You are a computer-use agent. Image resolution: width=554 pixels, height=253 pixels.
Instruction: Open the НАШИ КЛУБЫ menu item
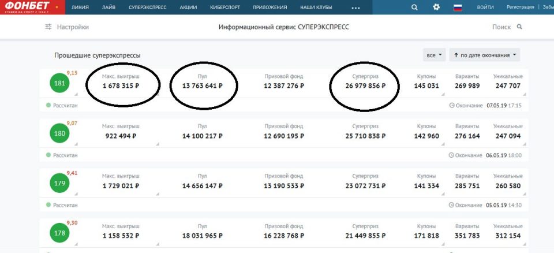point(316,8)
